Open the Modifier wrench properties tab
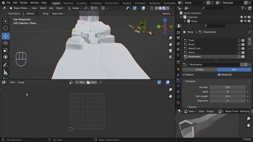The width and height of the screenshot is (253, 142). tap(178, 75)
